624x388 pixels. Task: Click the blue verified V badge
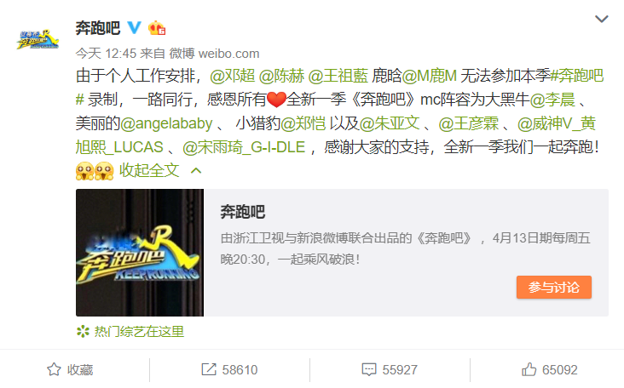134,28
